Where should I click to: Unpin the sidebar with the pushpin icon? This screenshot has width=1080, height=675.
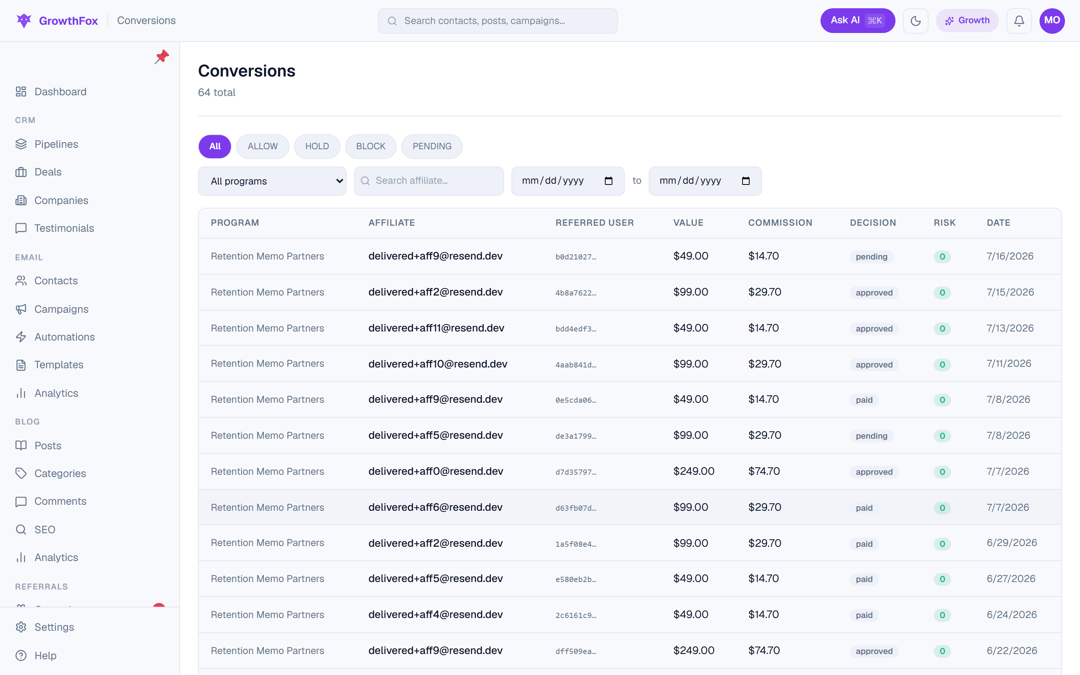click(x=162, y=57)
